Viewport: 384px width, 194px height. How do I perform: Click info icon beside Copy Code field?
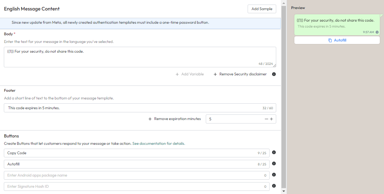pos(274,152)
